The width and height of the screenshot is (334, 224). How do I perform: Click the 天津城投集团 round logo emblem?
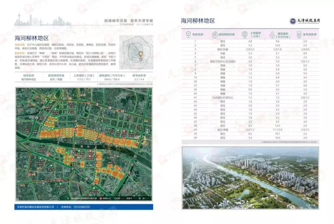click(292, 21)
